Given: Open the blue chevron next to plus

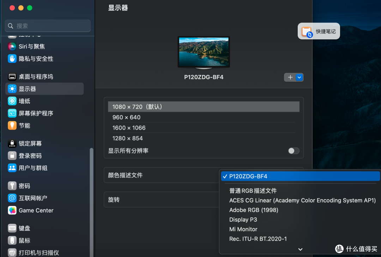Looking at the screenshot, I should 300,77.
